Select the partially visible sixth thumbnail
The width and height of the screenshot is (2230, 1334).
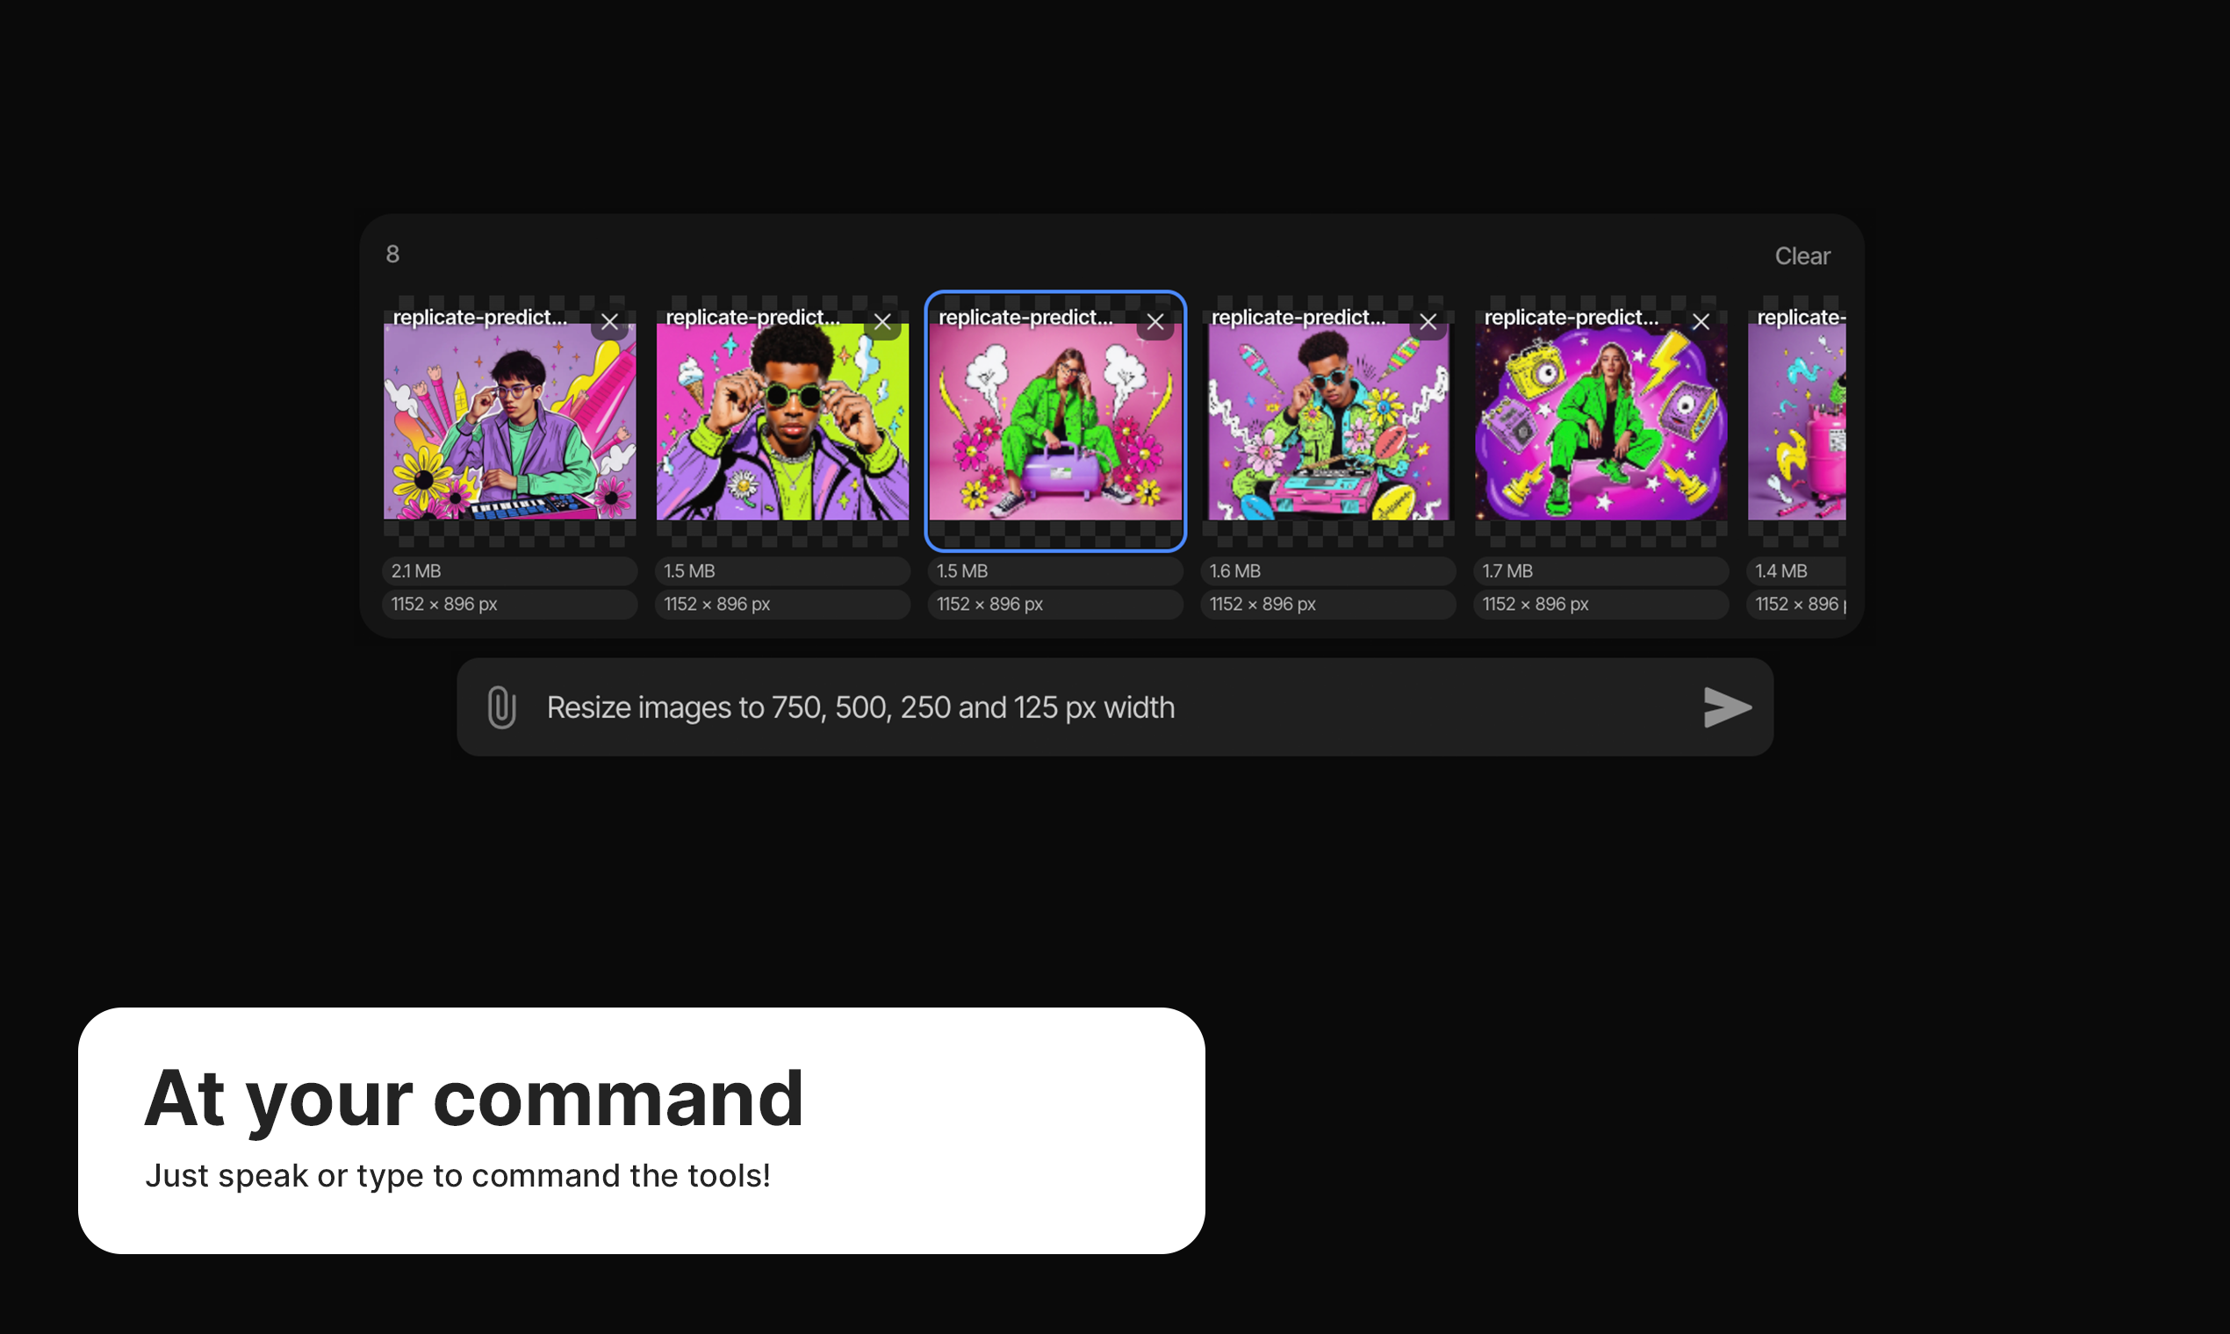1796,420
